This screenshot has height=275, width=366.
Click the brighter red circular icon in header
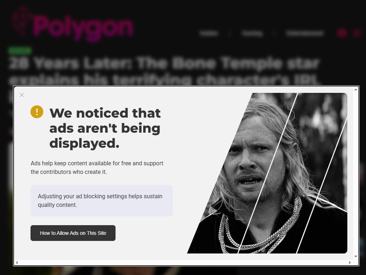pos(342,33)
